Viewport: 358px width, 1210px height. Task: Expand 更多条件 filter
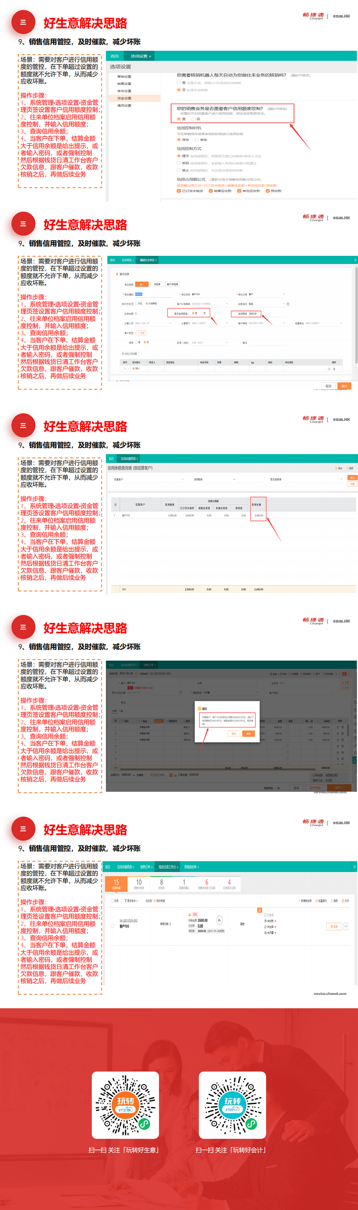coord(132,901)
